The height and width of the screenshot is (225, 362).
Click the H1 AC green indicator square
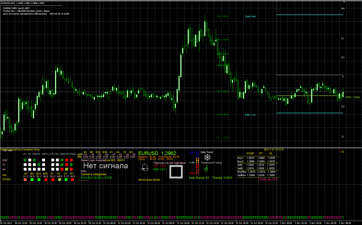(x=39, y=165)
